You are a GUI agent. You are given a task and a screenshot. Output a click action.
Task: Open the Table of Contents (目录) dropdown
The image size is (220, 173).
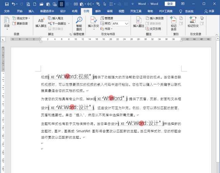[7, 23]
